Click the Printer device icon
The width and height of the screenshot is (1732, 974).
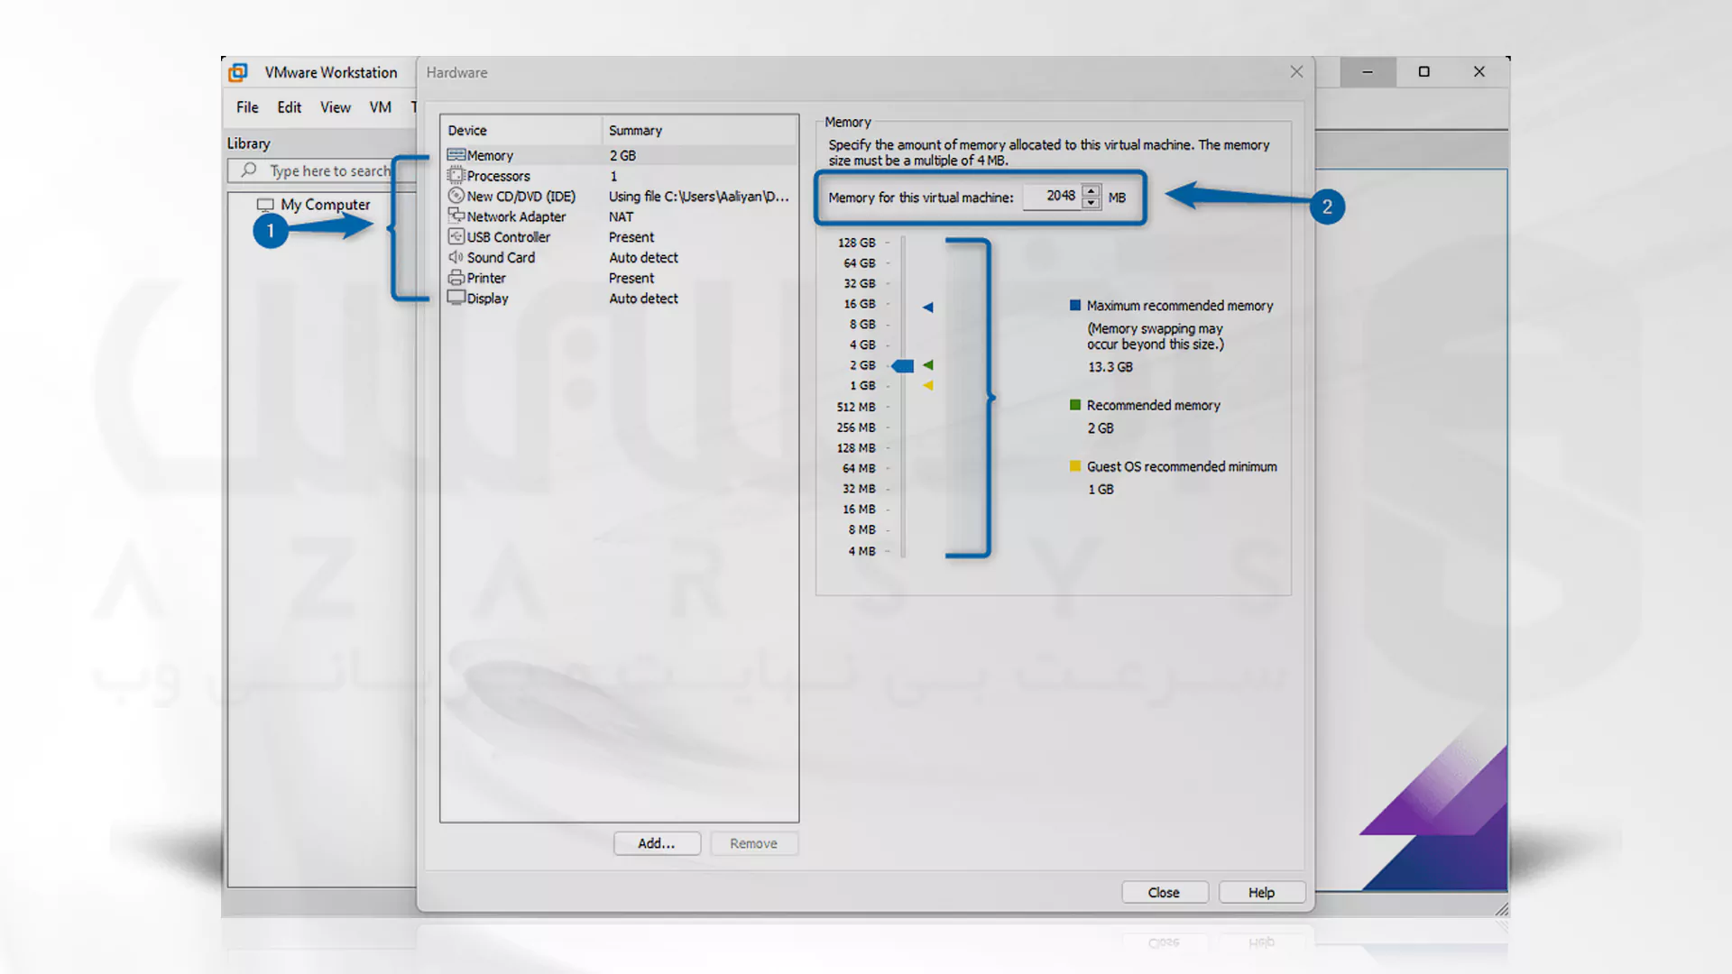click(x=456, y=278)
